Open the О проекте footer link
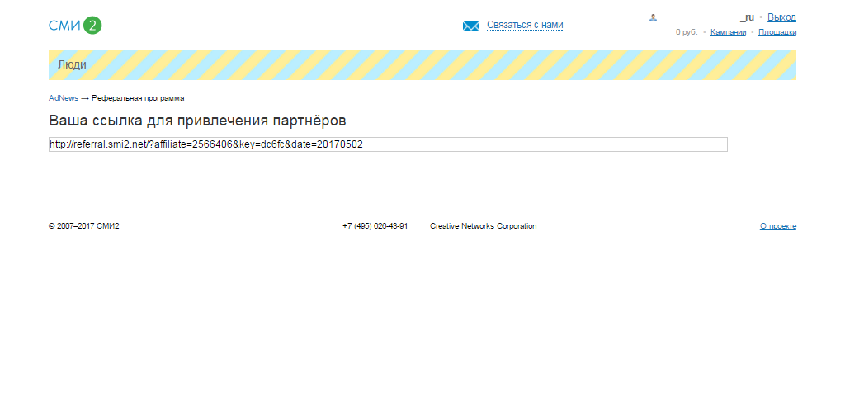Image resolution: width=845 pixels, height=416 pixels. pyautogui.click(x=778, y=226)
